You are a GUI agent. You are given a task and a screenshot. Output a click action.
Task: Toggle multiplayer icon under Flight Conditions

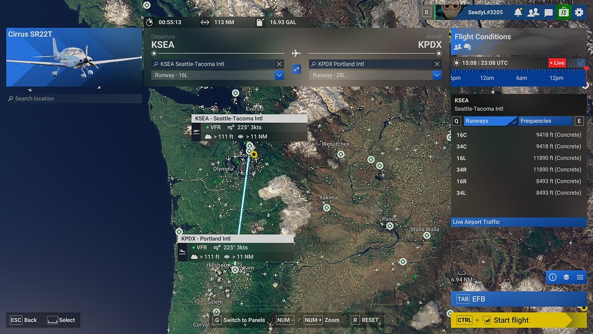pyautogui.click(x=457, y=46)
